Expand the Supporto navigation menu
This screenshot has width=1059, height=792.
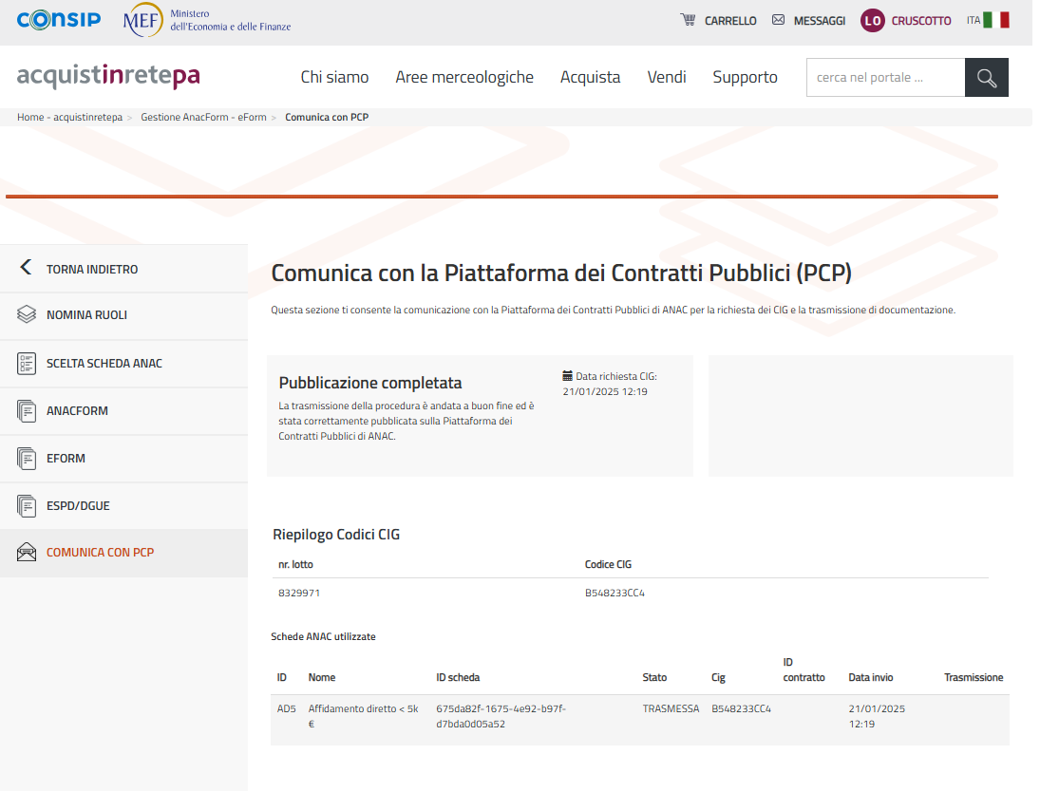[745, 77]
